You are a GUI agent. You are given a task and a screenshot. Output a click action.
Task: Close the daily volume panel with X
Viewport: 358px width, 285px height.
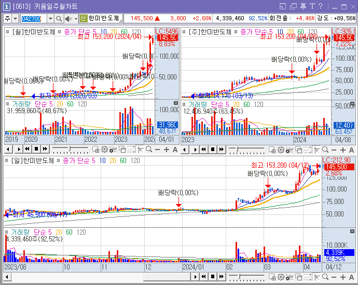point(352,232)
